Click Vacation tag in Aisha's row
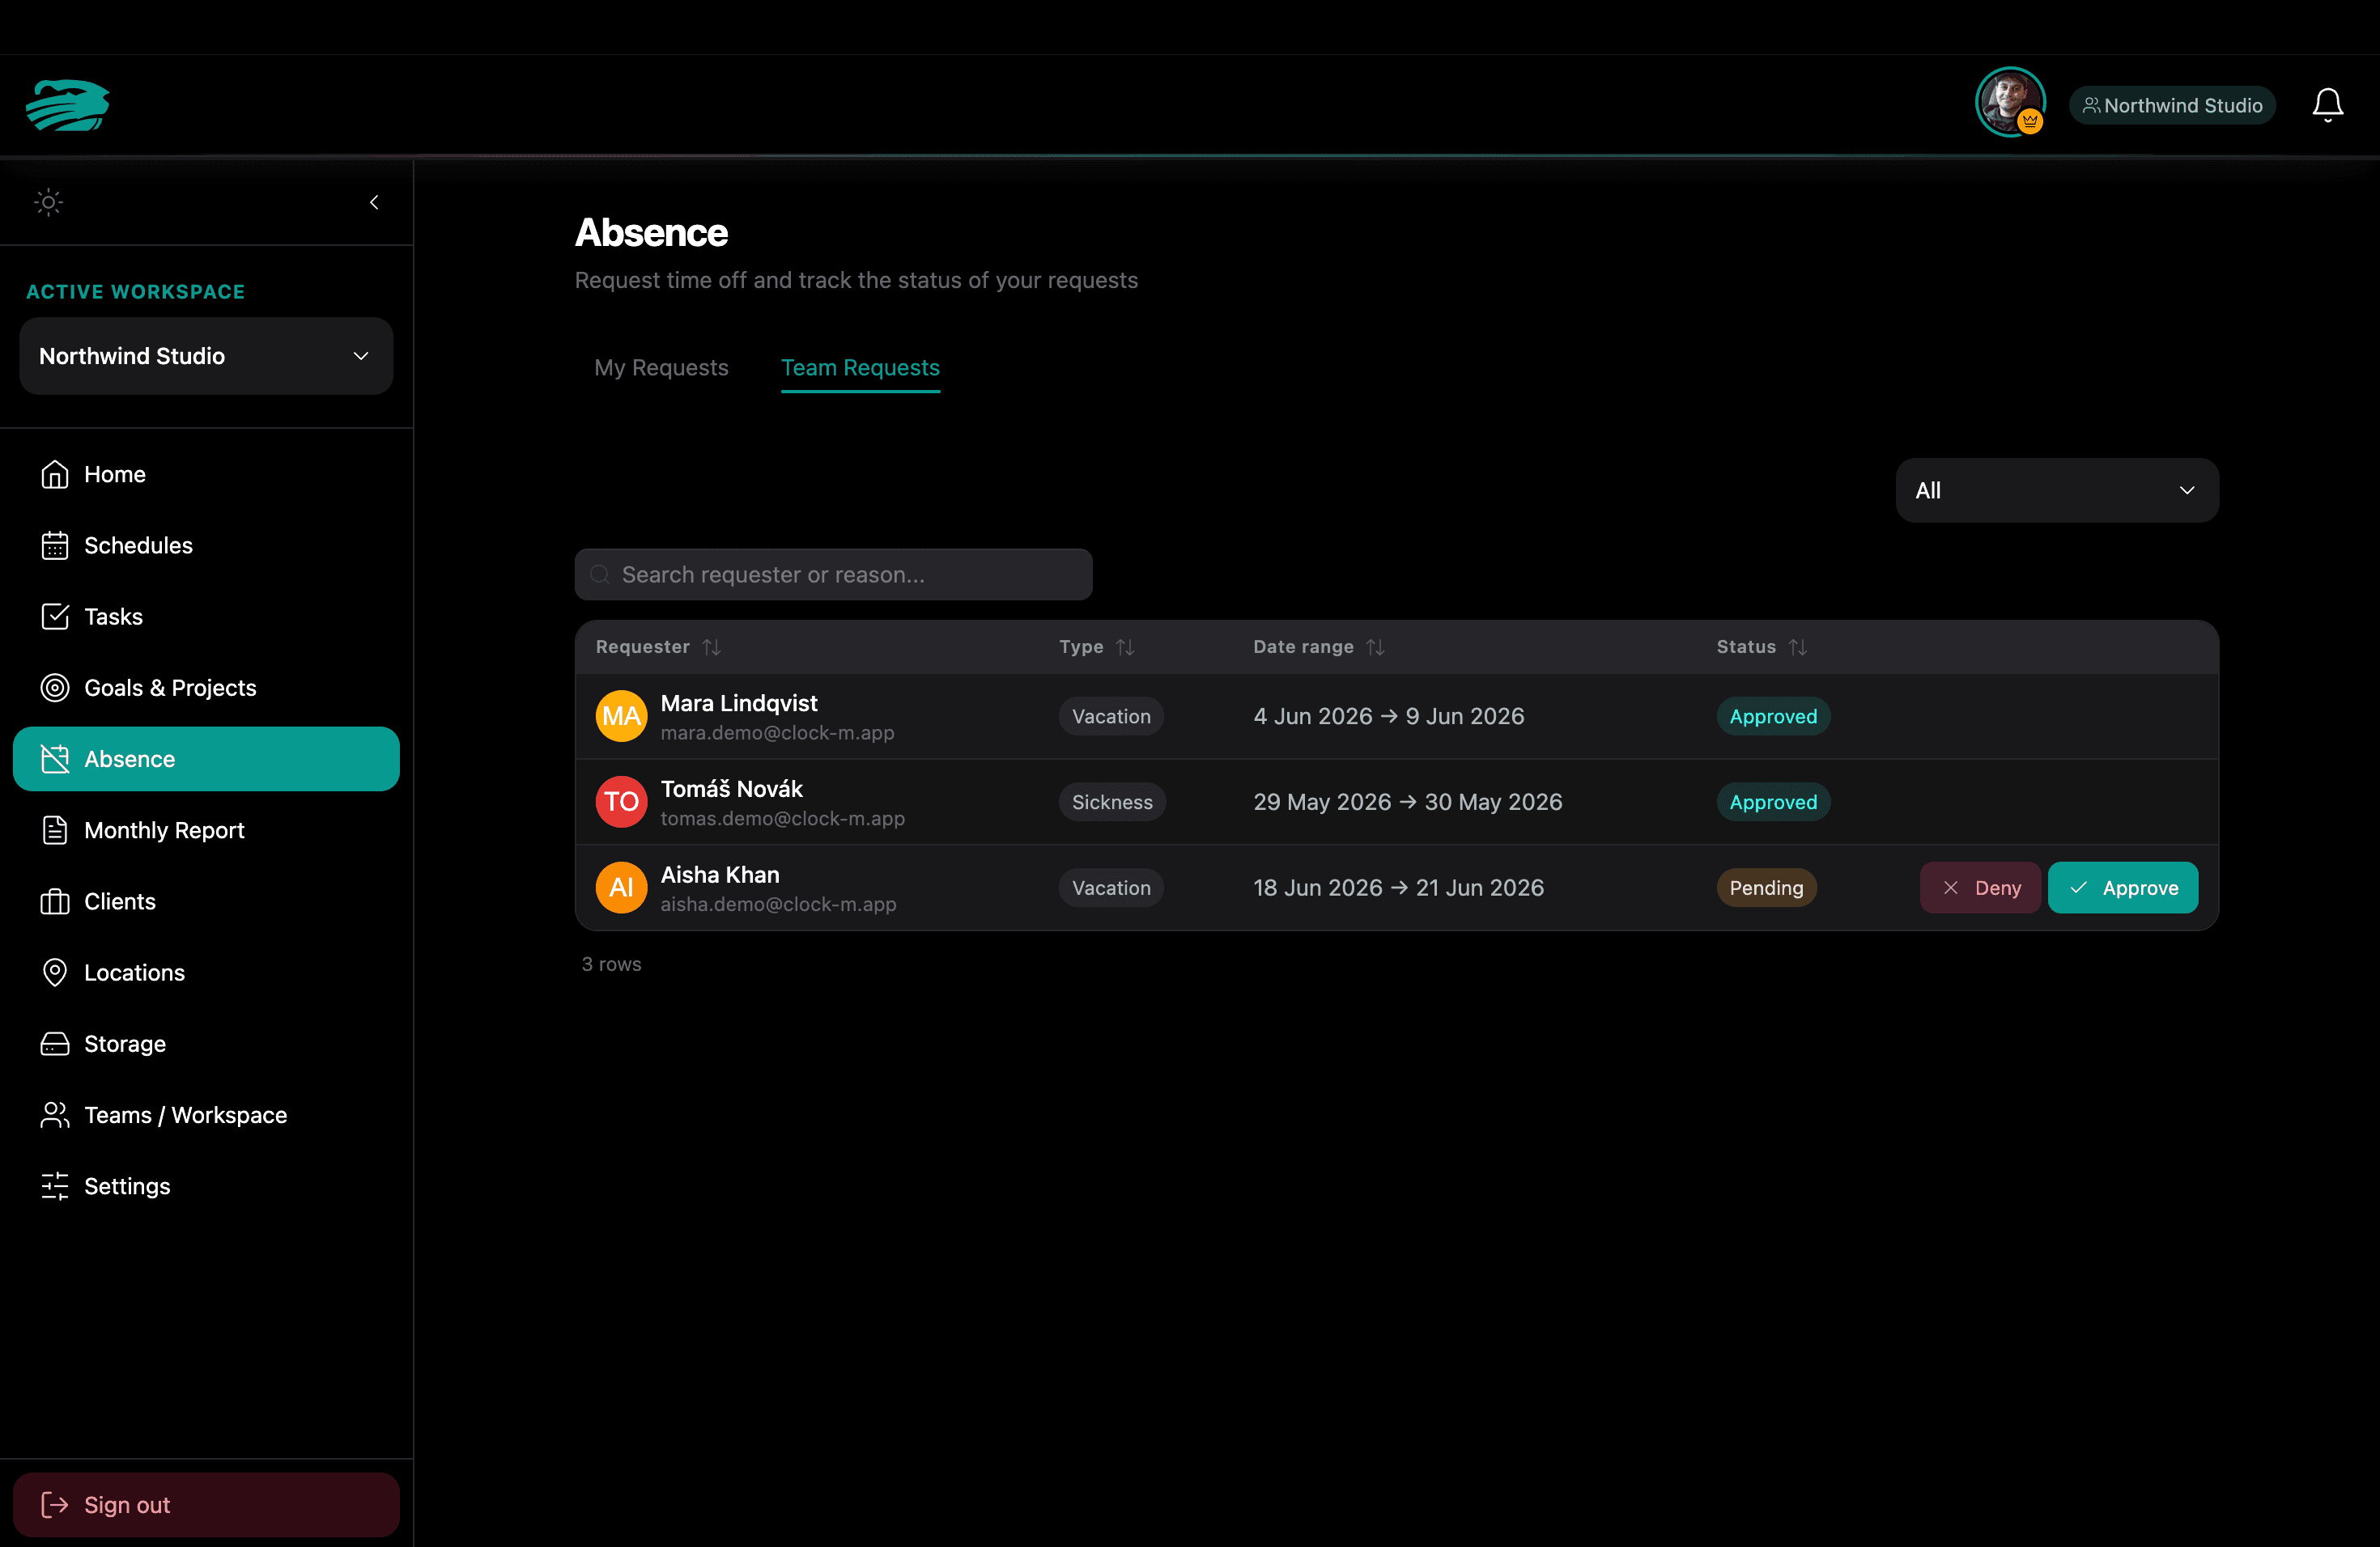Screen dimensions: 2380x1547 (1111, 888)
